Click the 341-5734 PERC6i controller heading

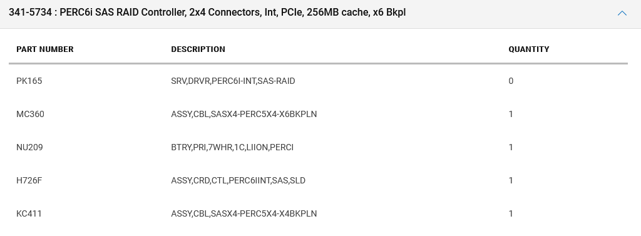click(207, 13)
